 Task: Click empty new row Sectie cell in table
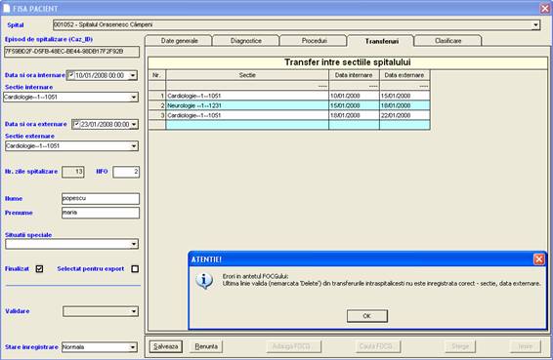point(247,125)
